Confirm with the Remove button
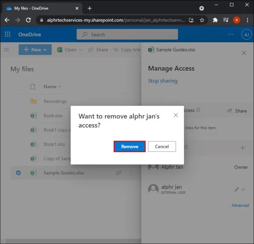This screenshot has height=244, width=254. point(130,147)
